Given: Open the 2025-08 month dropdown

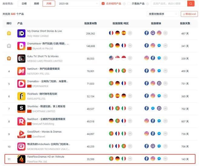Looking at the screenshot, I should (78, 4).
